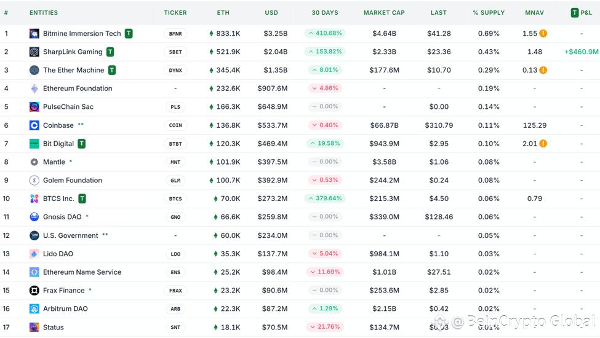The width and height of the screenshot is (600, 338).
Task: Click the Coinbase logo icon
Action: pos(34,125)
